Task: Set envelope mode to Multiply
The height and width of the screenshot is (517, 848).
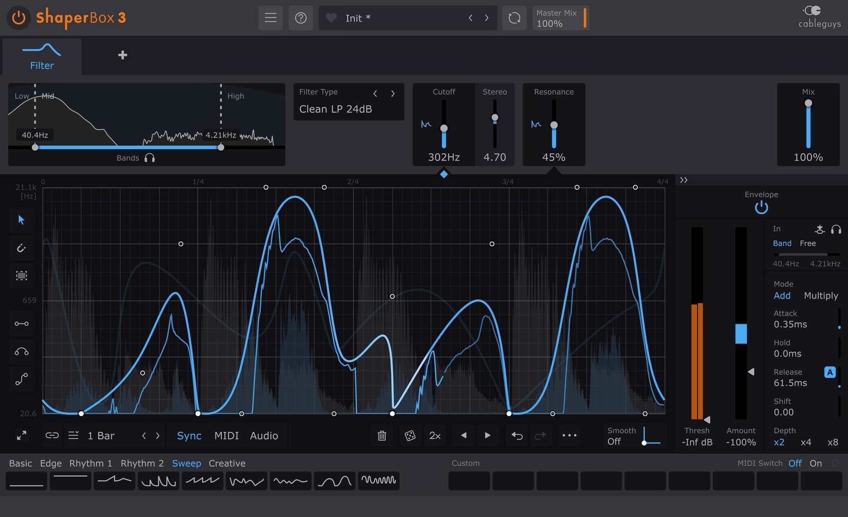Action: [821, 296]
